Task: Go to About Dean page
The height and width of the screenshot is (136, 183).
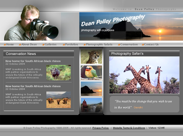Action: tap(29, 44)
